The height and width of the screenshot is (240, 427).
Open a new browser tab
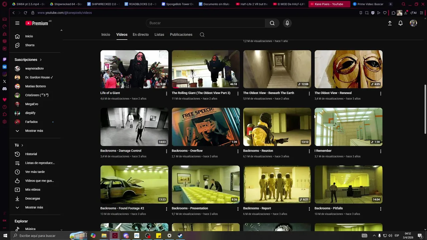pos(391,4)
